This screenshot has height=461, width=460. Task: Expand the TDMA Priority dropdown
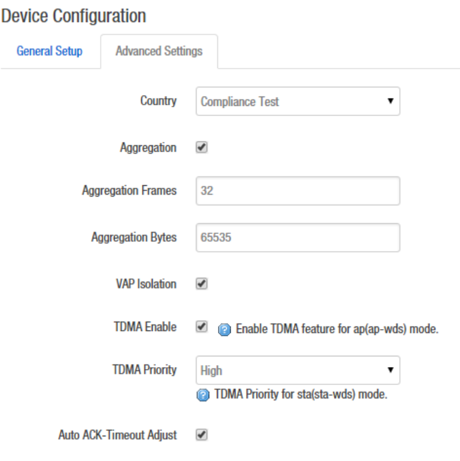point(298,370)
